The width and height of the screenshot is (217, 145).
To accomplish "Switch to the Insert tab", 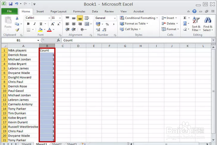I will click(x=40, y=11).
